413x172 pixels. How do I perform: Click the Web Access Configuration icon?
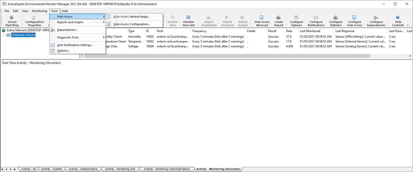pyautogui.click(x=109, y=24)
